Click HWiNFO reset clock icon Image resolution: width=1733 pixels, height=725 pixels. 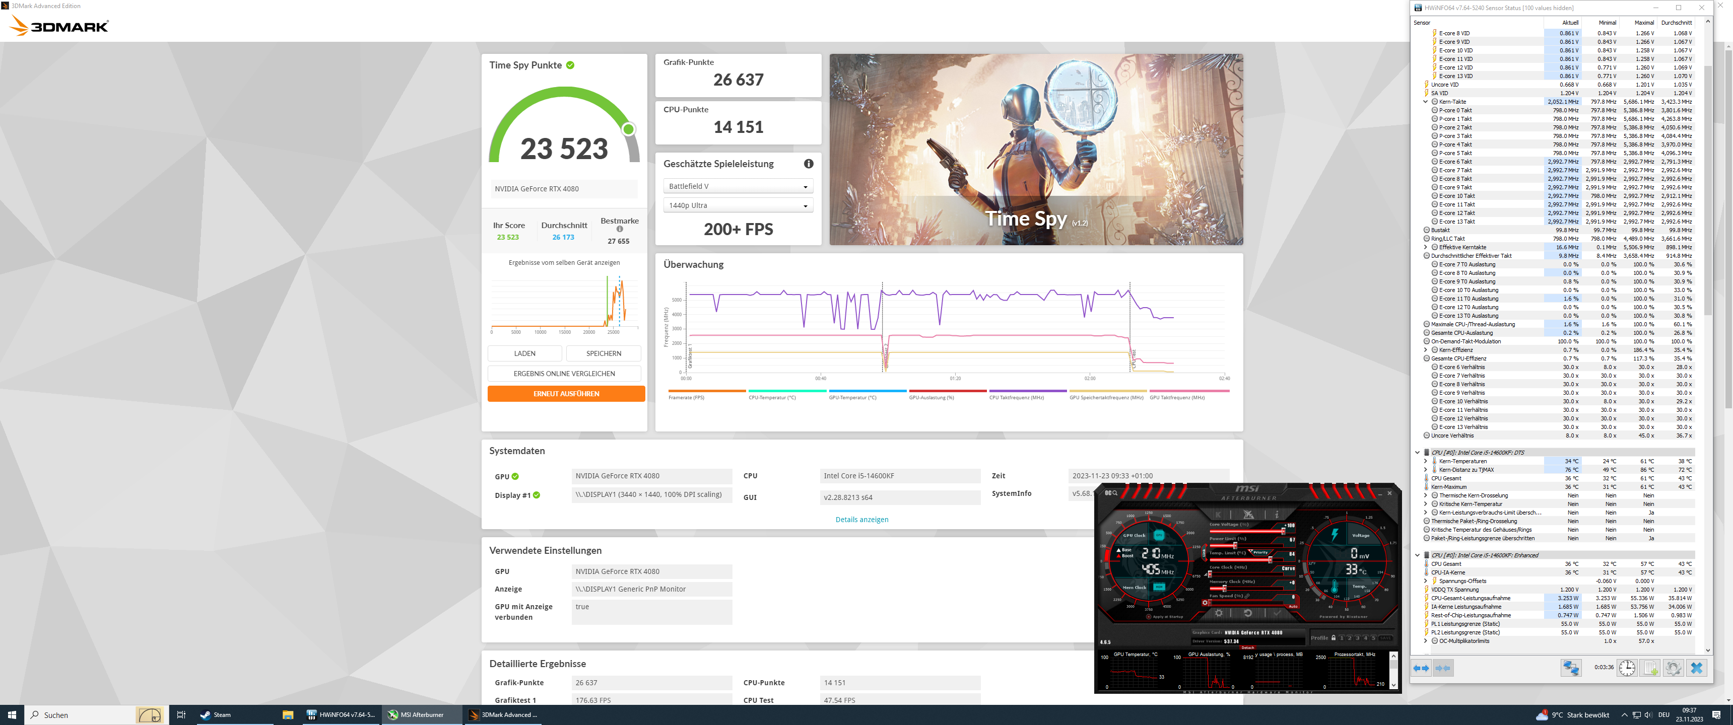pos(1627,668)
